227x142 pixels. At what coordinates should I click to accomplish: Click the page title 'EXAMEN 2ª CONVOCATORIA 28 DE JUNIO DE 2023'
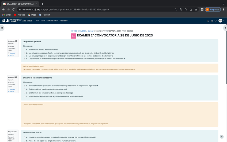[115, 35]
